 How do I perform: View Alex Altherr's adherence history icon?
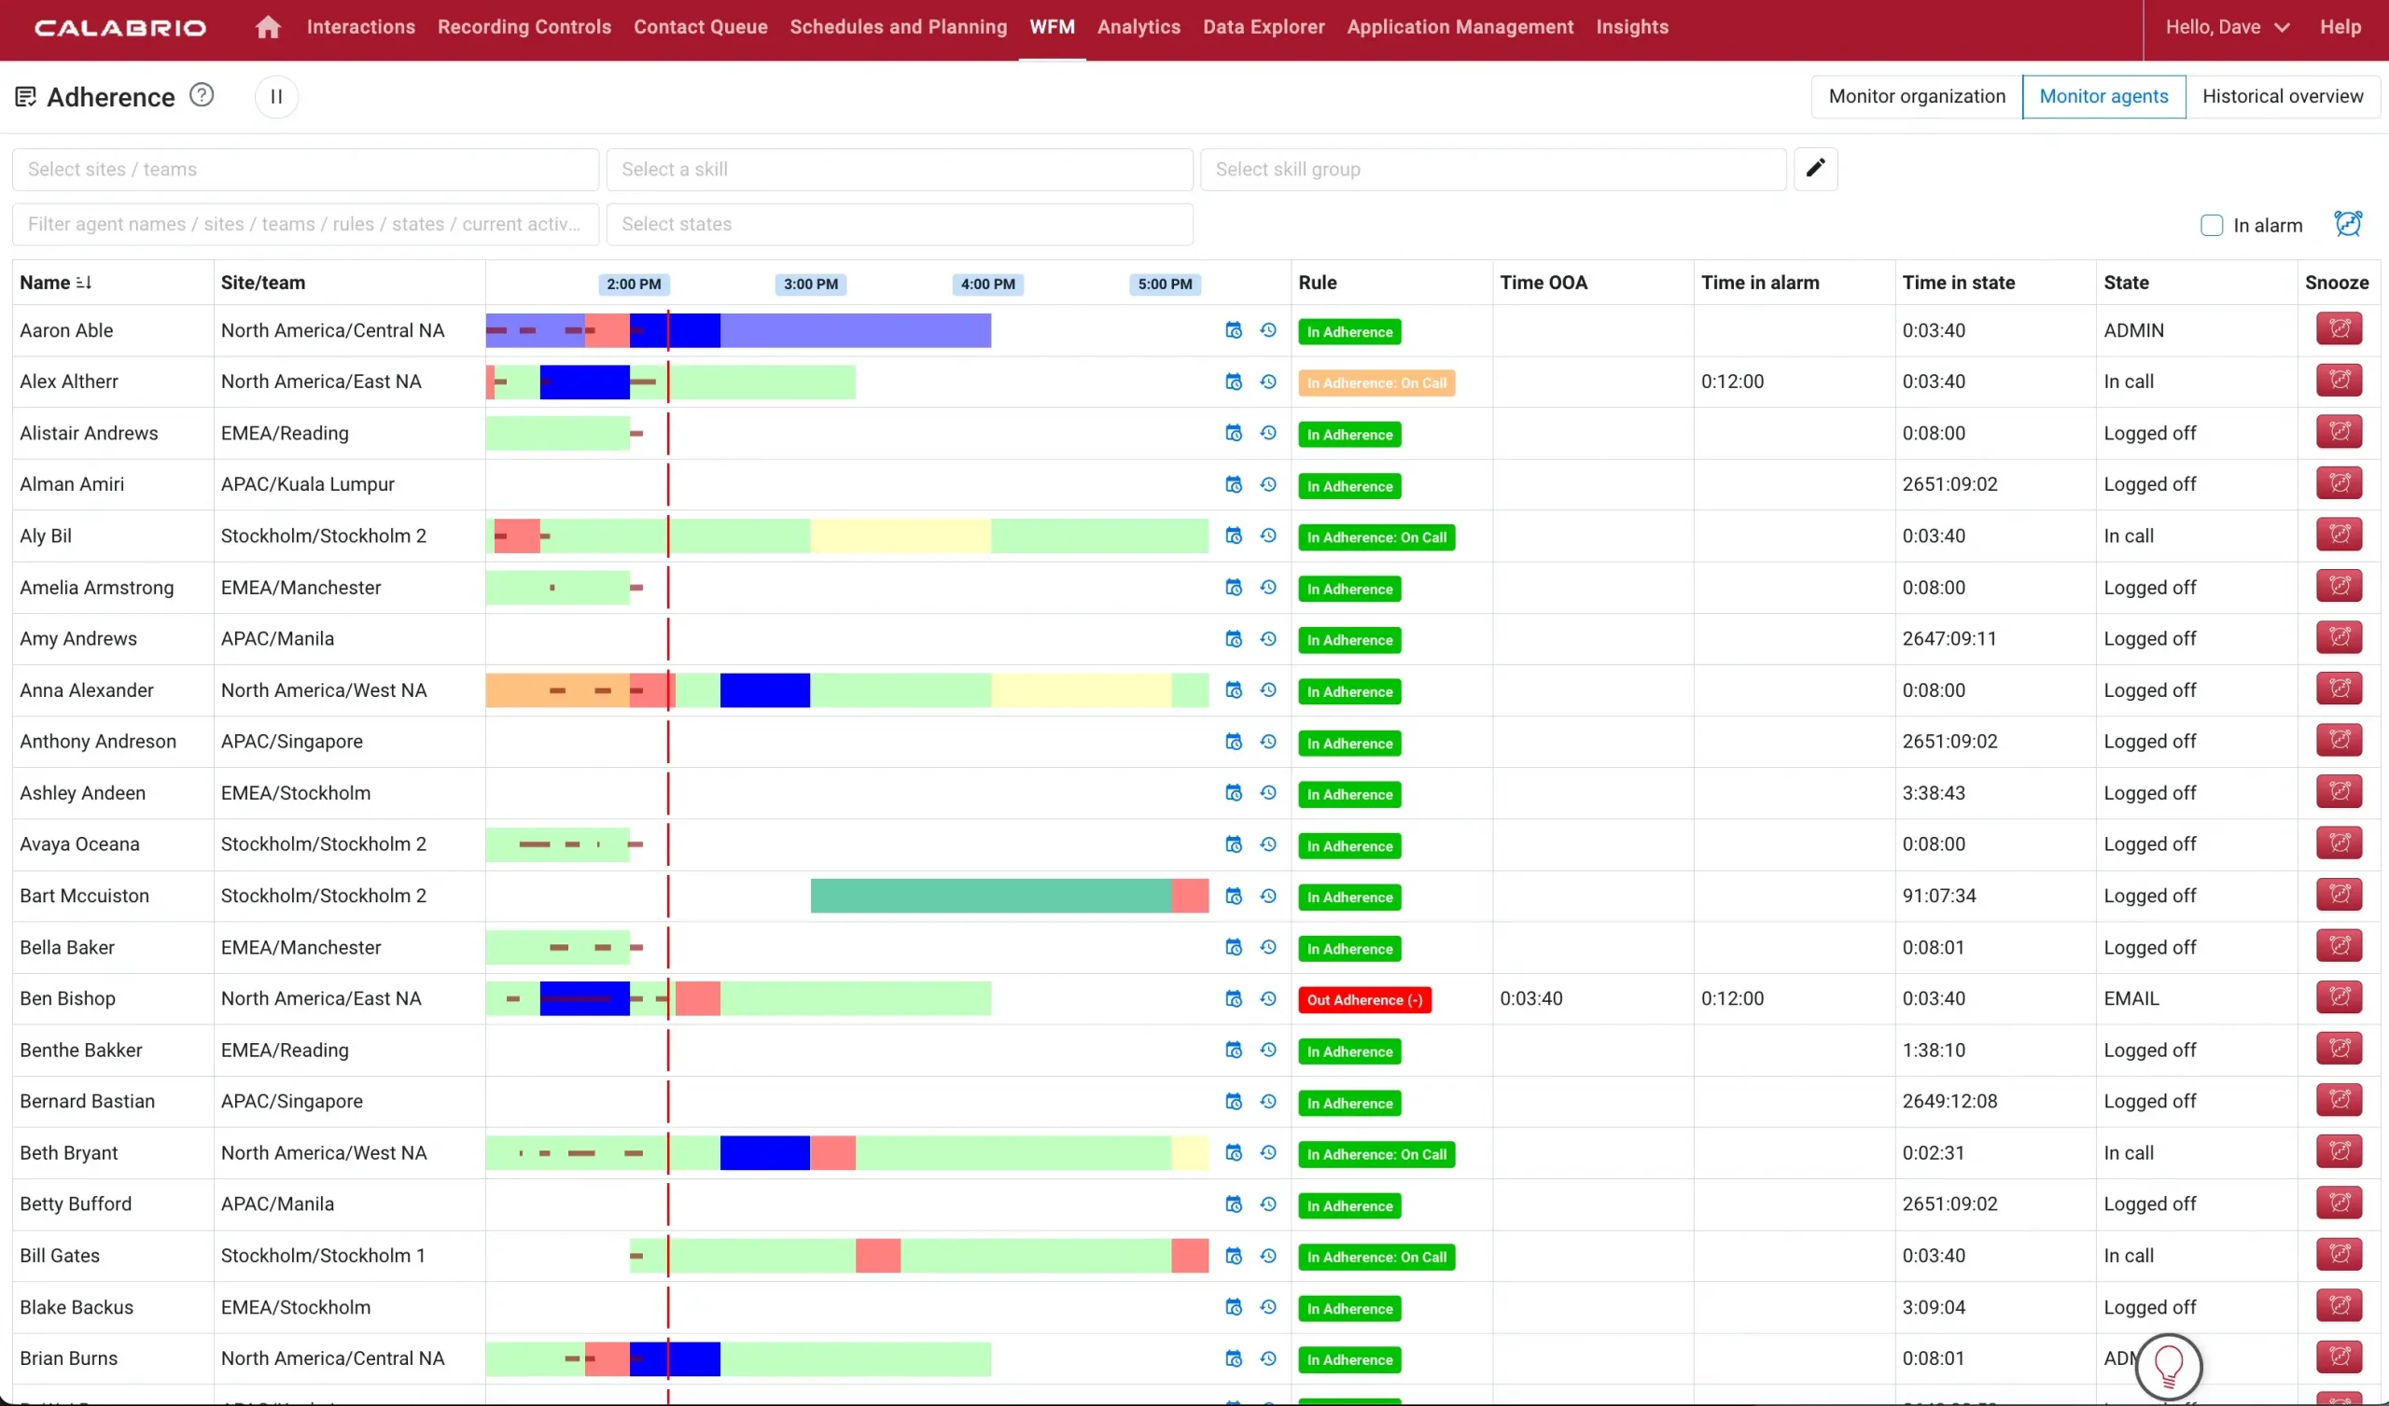pyautogui.click(x=1268, y=382)
